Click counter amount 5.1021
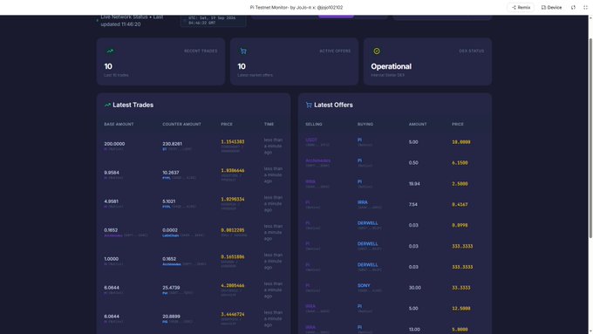 click(169, 201)
